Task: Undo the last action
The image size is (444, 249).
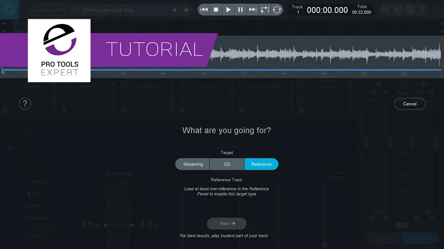Action: coord(386,10)
